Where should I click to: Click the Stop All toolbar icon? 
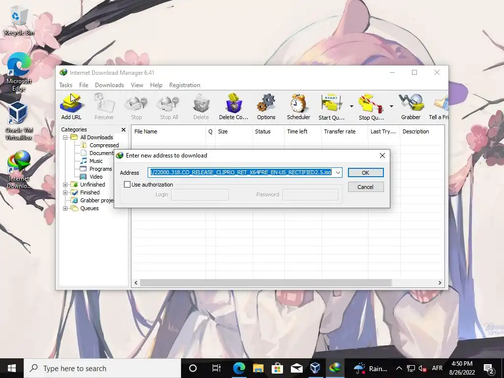(169, 107)
